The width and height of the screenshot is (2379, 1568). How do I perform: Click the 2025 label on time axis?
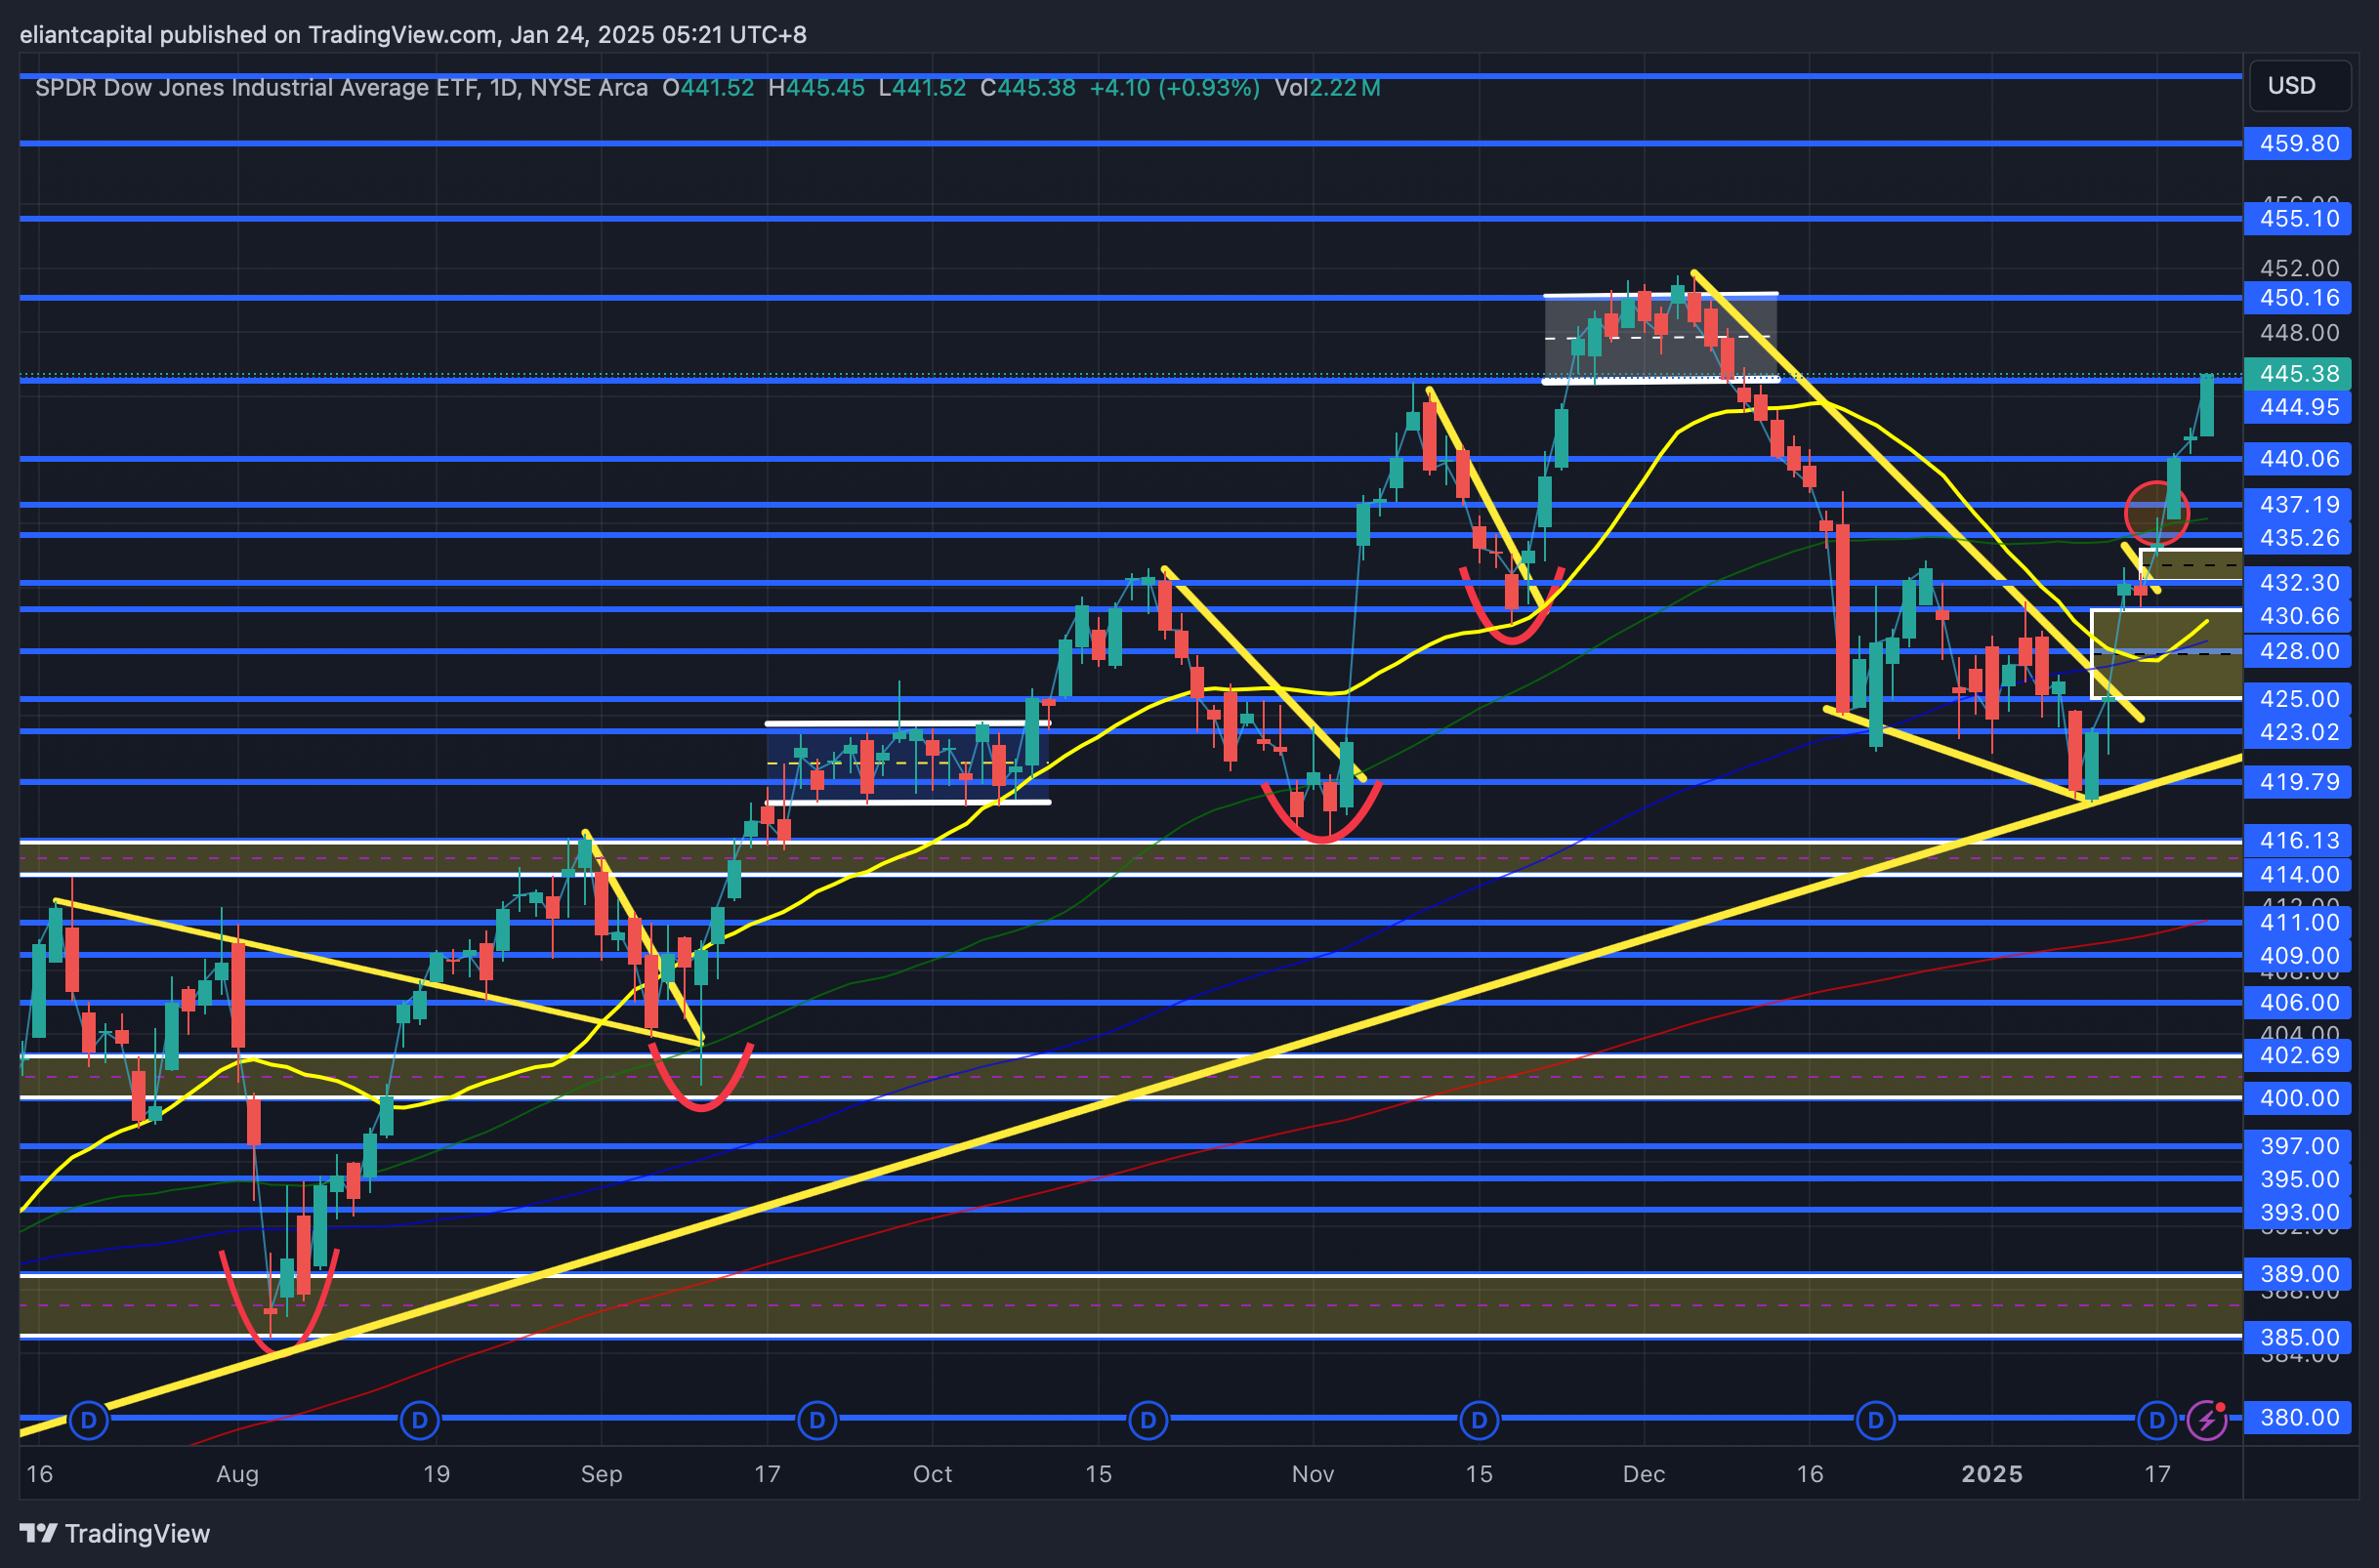1991,1473
